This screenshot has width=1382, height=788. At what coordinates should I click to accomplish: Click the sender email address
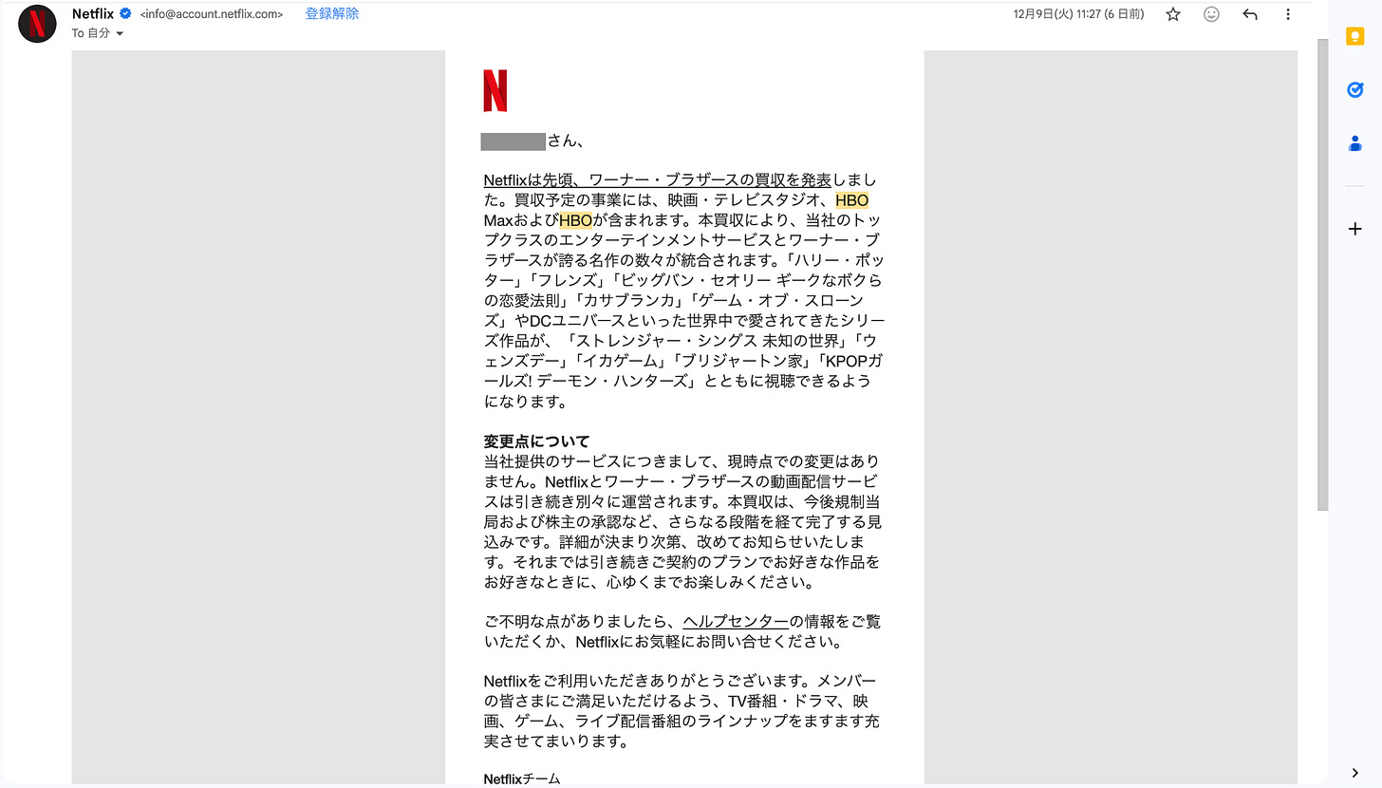[210, 13]
